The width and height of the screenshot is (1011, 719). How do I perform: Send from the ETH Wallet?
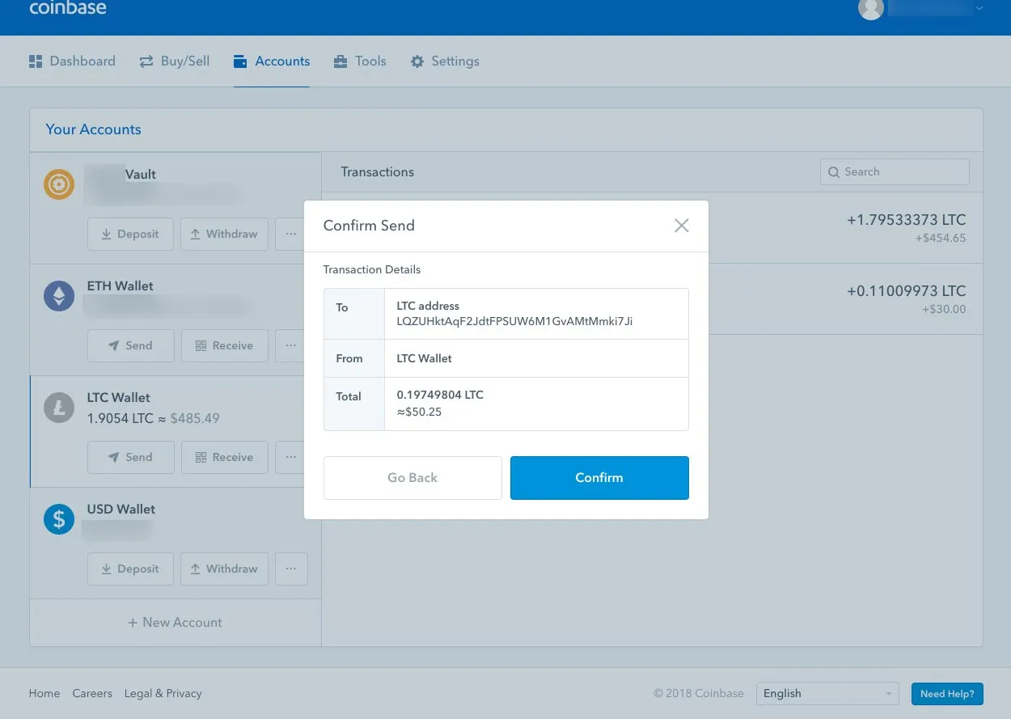coord(130,345)
